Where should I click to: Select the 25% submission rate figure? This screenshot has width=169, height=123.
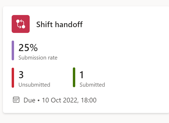point(28,48)
